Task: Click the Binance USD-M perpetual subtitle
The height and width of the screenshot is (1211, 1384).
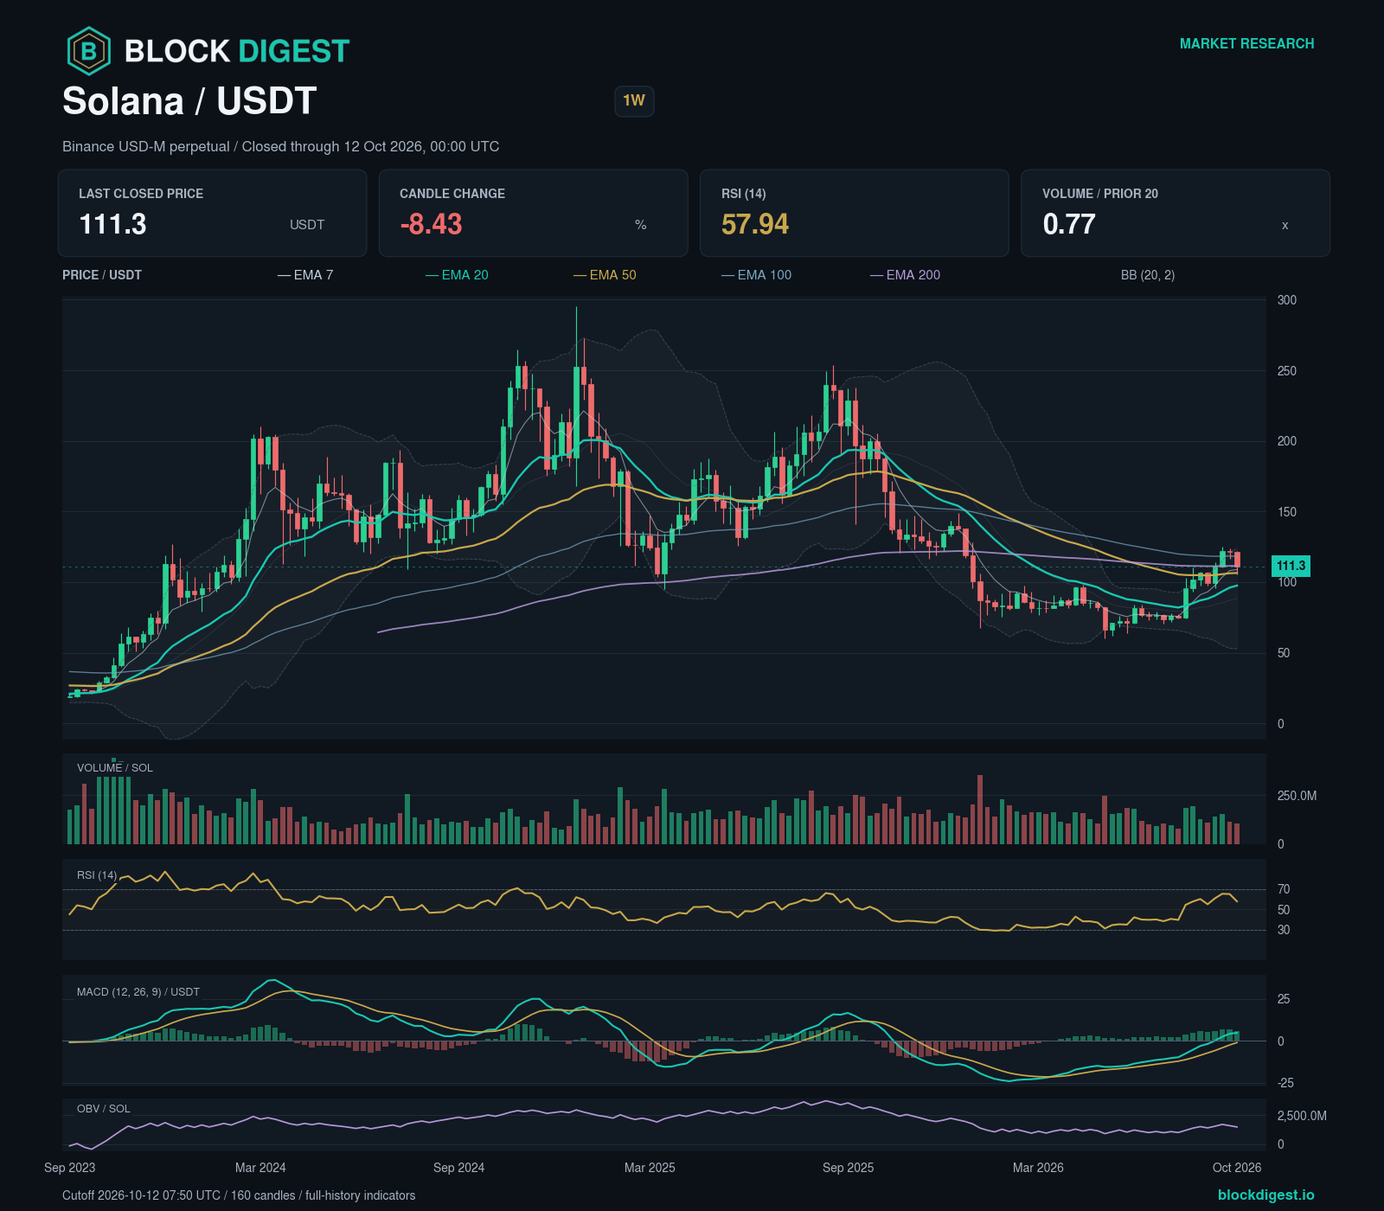Action: pyautogui.click(x=280, y=147)
